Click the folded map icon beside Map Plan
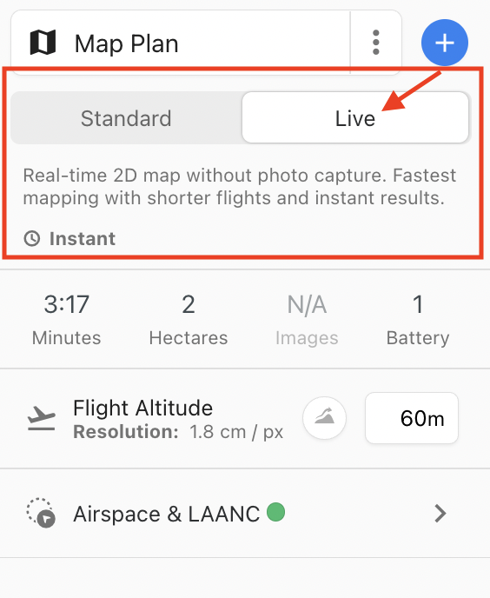This screenshot has width=490, height=598. tap(43, 43)
